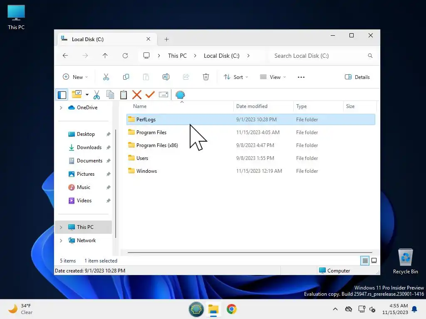Open the folder options icon in classic toolbar

pyautogui.click(x=77, y=94)
